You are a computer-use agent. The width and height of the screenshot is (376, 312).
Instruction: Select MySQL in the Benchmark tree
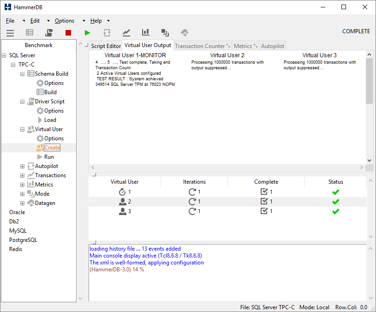point(18,231)
